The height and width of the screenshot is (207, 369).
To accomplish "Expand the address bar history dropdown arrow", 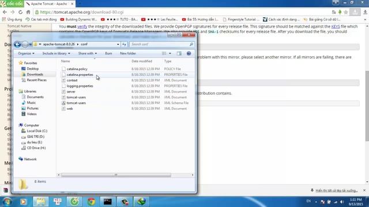I will 118,44.
